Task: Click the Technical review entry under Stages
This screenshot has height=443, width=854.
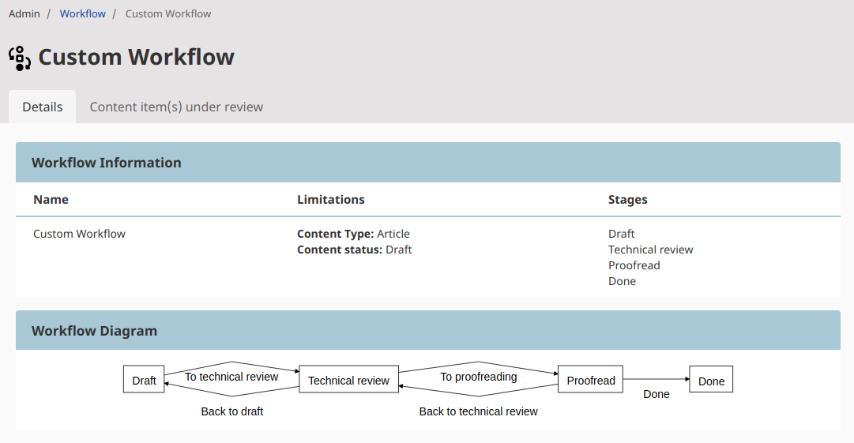Action: click(x=650, y=250)
